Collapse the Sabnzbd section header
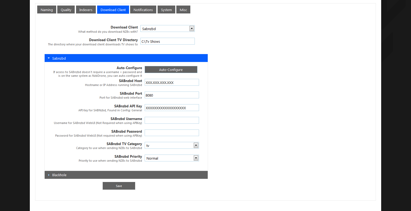 pos(126,58)
